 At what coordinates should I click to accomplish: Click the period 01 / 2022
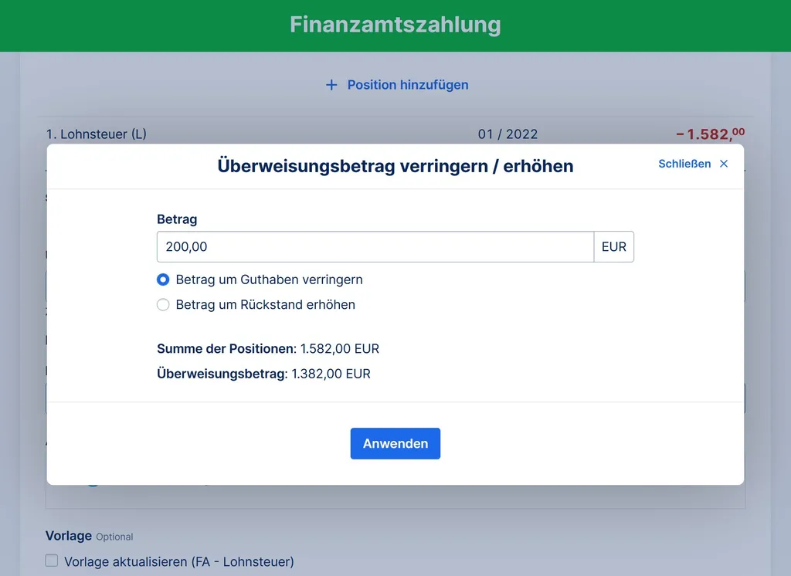click(508, 134)
